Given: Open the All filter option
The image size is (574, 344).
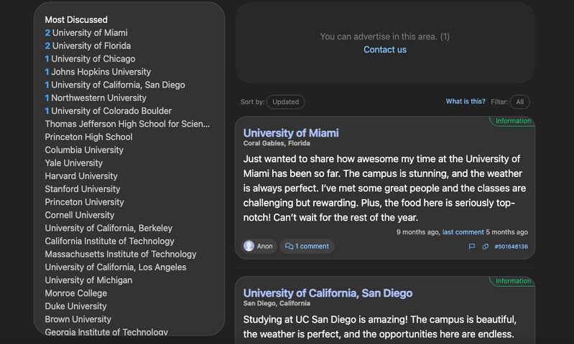Looking at the screenshot, I should pyautogui.click(x=519, y=102).
